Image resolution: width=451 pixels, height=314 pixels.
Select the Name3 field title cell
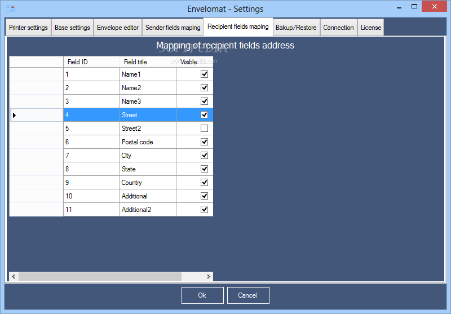pyautogui.click(x=148, y=101)
